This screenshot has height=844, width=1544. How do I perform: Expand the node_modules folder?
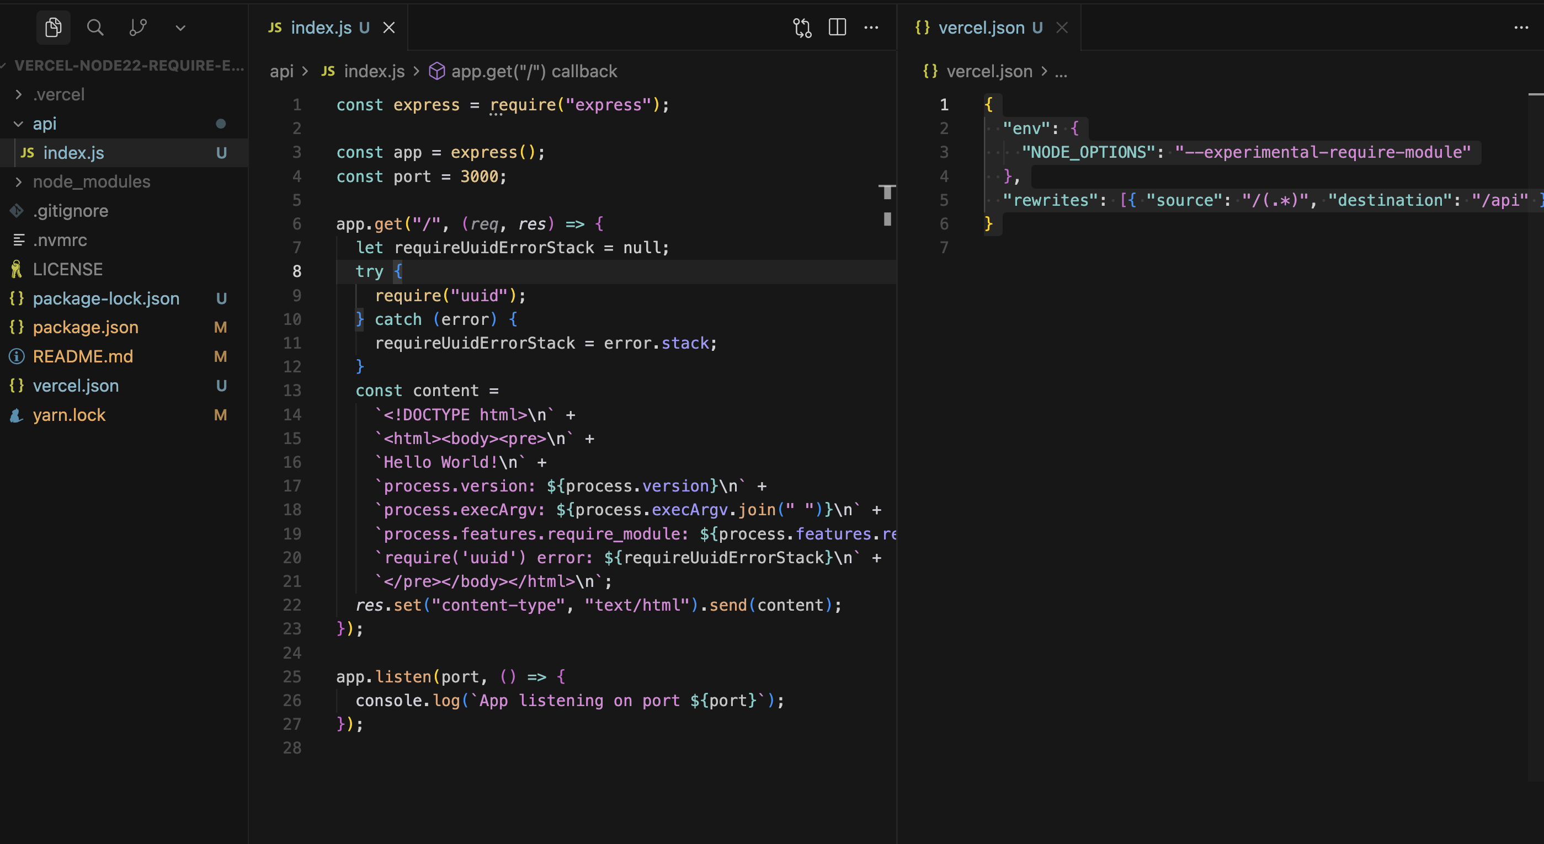(91, 181)
